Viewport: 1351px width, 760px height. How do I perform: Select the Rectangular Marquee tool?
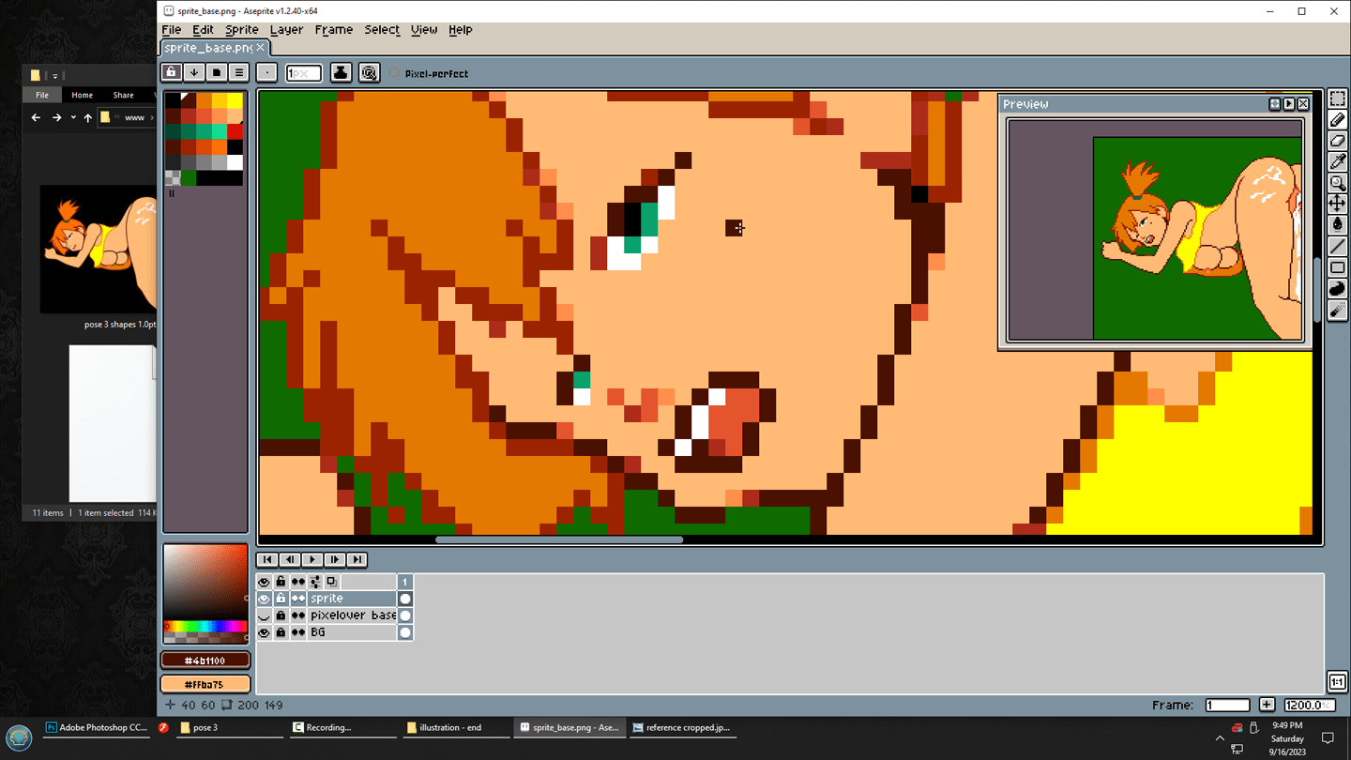click(x=1338, y=99)
